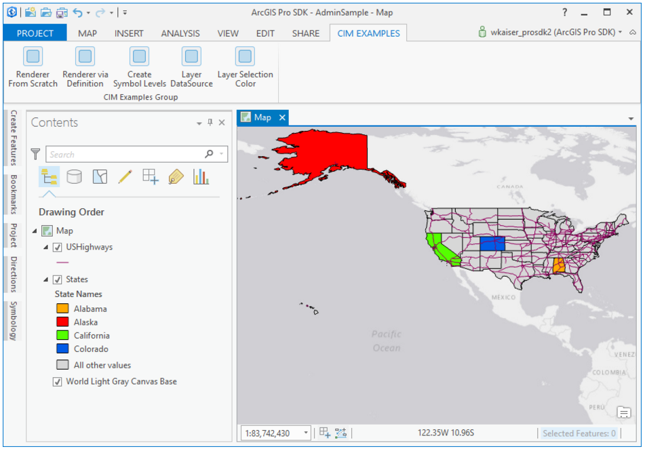The image size is (645, 449).
Task: Open the undo history dropdown arrow
Action: pos(88,13)
